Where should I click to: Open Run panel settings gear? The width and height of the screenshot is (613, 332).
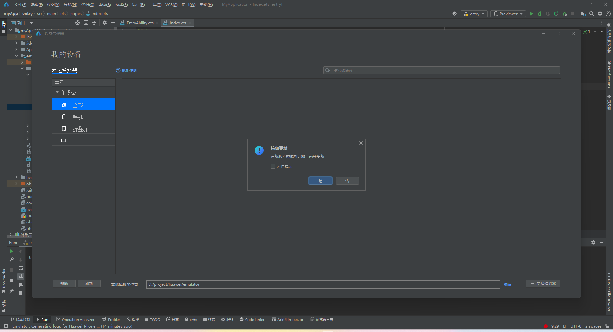pyautogui.click(x=593, y=242)
